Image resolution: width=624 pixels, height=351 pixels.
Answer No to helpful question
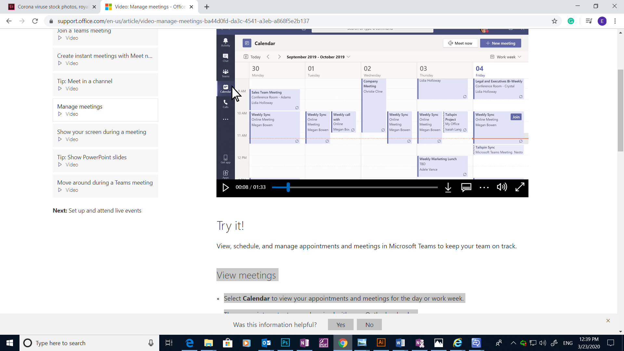pyautogui.click(x=369, y=325)
